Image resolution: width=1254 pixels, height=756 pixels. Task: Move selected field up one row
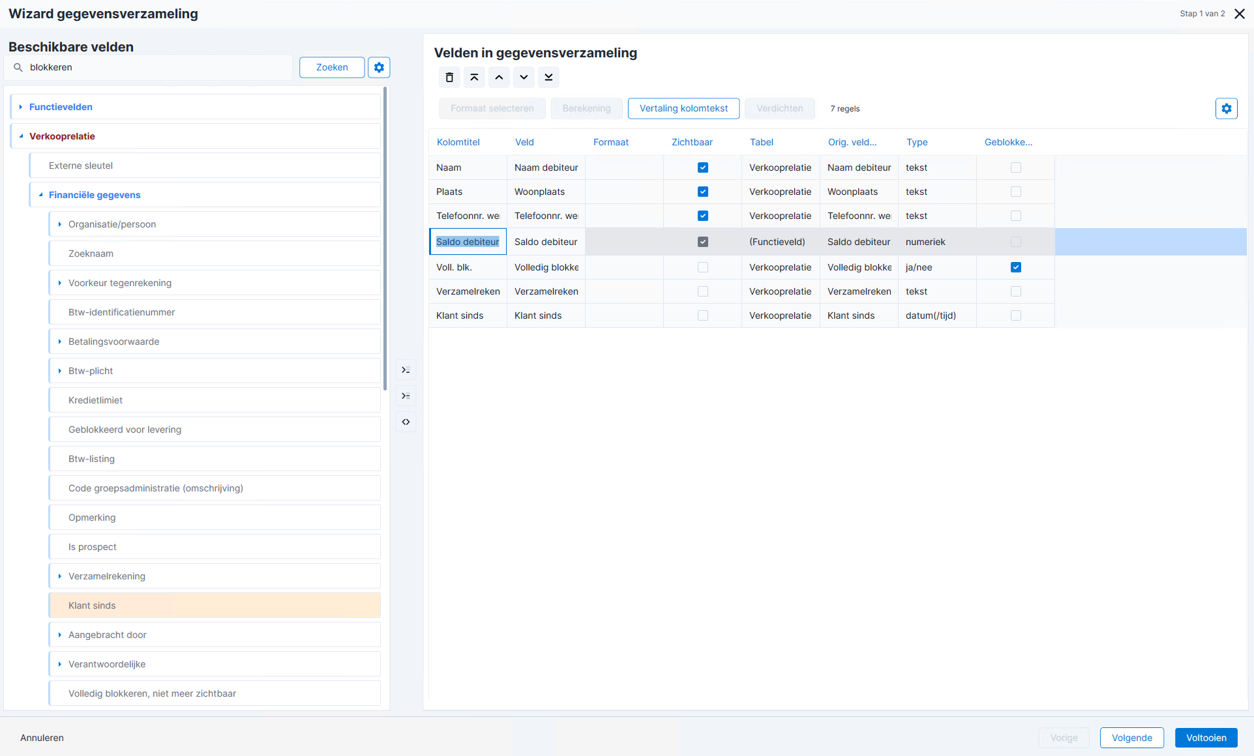[499, 78]
